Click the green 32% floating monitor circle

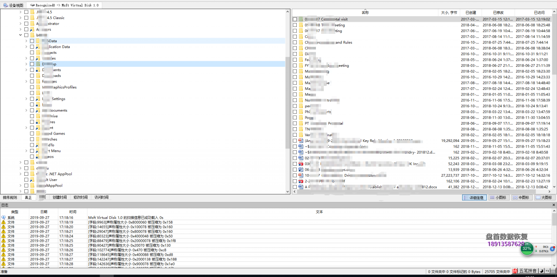[527, 249]
